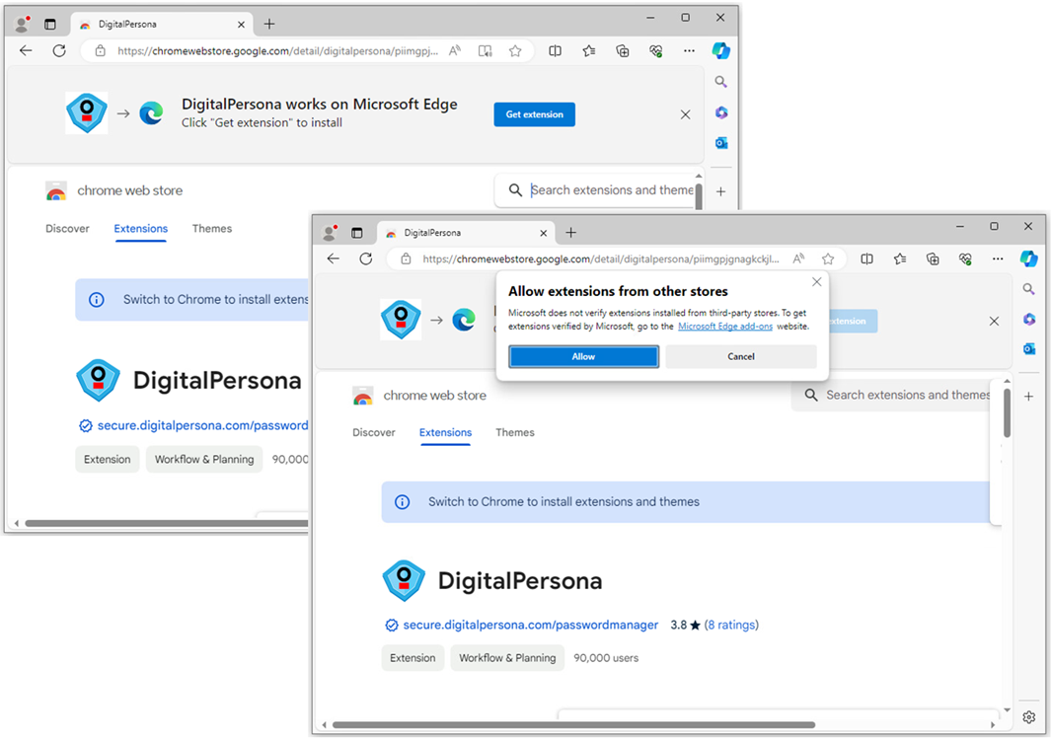Dismiss the DigitalPersona banner in the back window
The height and width of the screenshot is (740, 1051).
tap(685, 114)
